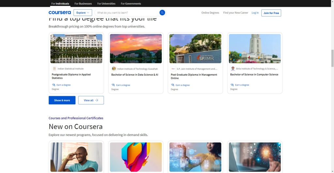Click the Coursera logo
The width and height of the screenshot is (334, 173).
pos(60,13)
